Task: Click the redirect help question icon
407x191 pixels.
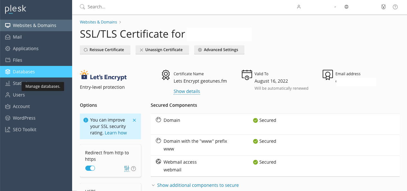Action: point(134,168)
